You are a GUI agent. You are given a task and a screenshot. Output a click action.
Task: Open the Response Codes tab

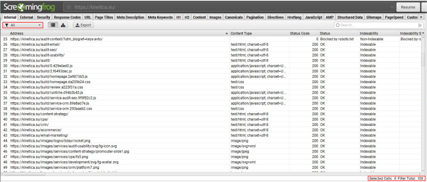67,17
